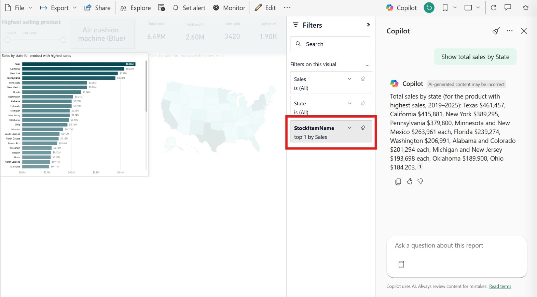Viewport: 537px width, 297px height.
Task: Click the Sales by state chart title
Action: tap(37, 56)
